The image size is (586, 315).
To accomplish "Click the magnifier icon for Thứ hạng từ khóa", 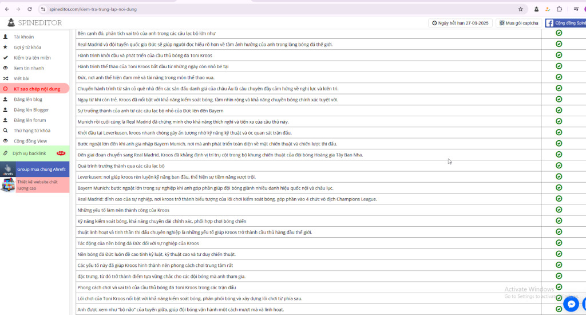I will 6,130.
